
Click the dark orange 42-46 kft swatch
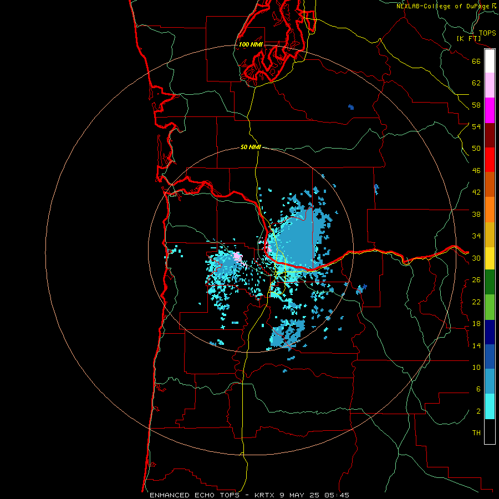[490, 185]
